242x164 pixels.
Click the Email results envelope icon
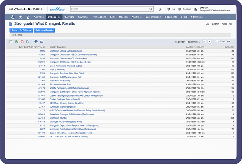pos(42,41)
